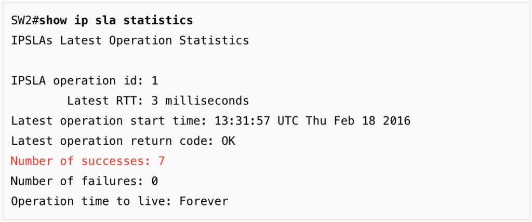The image size is (532, 222).
Task: Click the RTT value 3
Action: tap(154, 101)
